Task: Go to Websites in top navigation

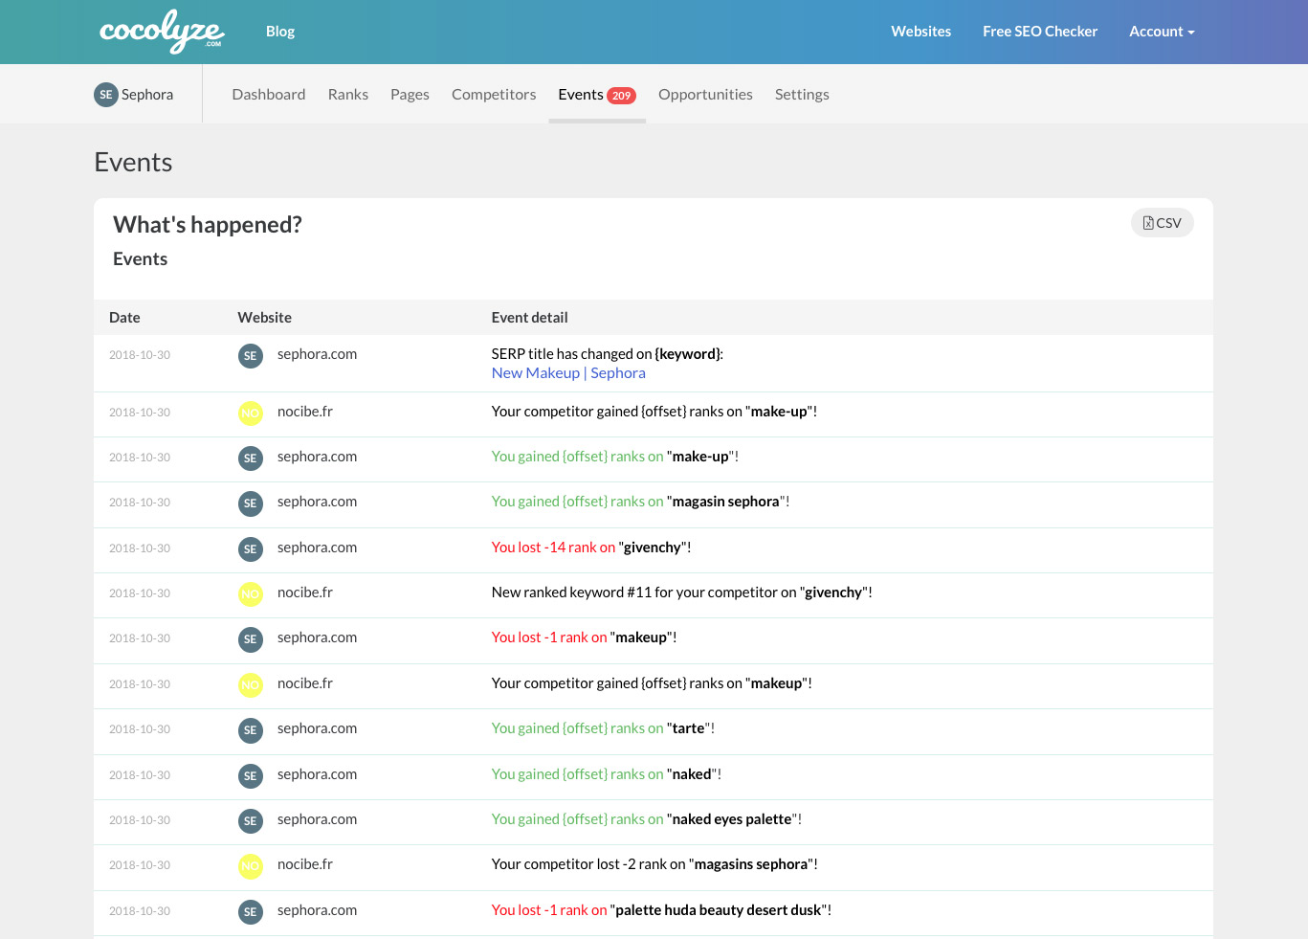Action: 920,32
